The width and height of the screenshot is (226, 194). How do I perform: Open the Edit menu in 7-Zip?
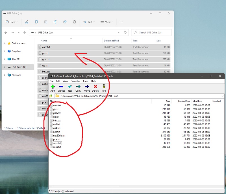pos(58,81)
